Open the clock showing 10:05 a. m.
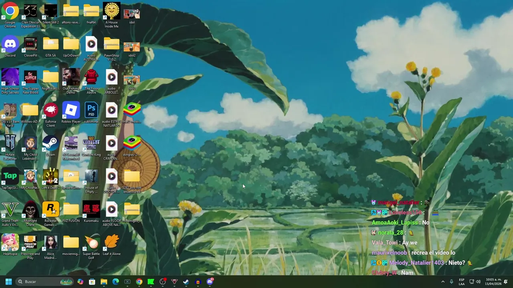Image resolution: width=513 pixels, height=288 pixels. click(x=493, y=282)
